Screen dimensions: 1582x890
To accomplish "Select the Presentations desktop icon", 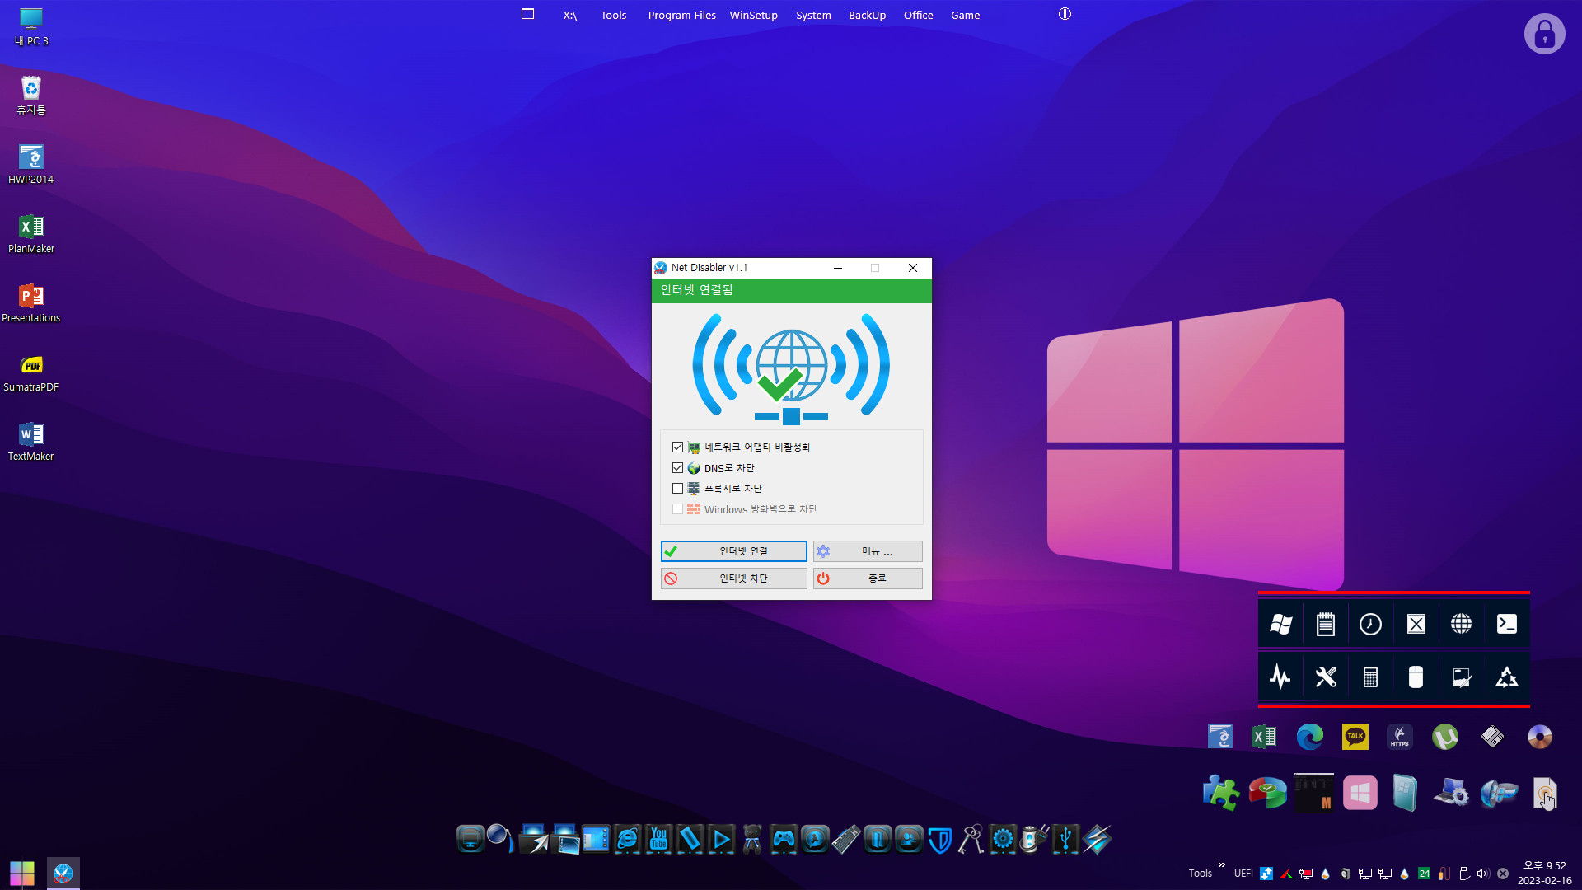I will 31,303.
